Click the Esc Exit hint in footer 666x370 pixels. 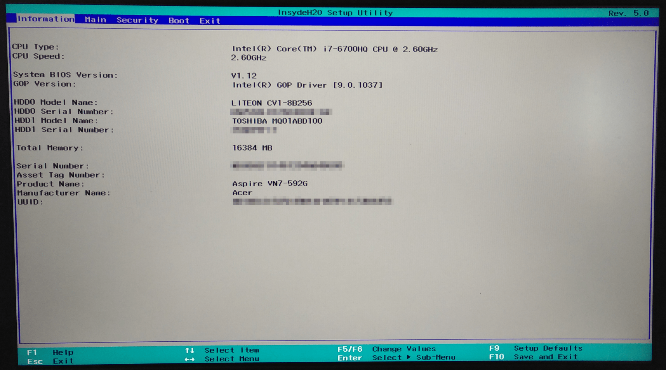pos(50,361)
